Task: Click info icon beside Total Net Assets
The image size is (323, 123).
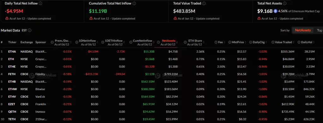Action: [x=285, y=3]
